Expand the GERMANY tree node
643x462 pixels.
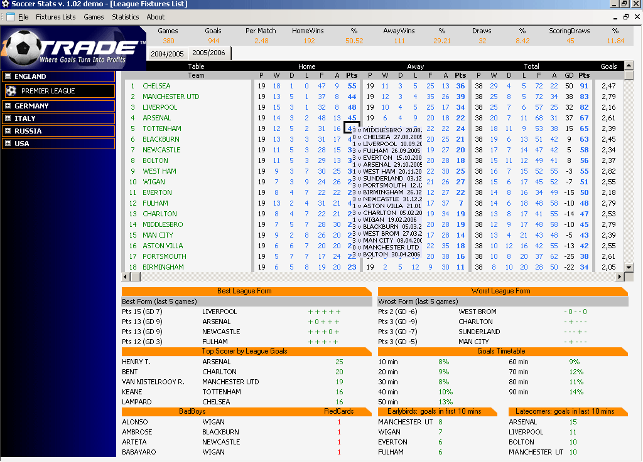click(8, 106)
